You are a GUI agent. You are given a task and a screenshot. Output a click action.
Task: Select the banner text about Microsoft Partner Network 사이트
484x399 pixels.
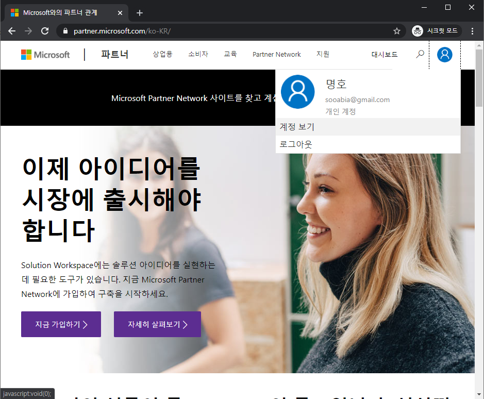click(193, 98)
